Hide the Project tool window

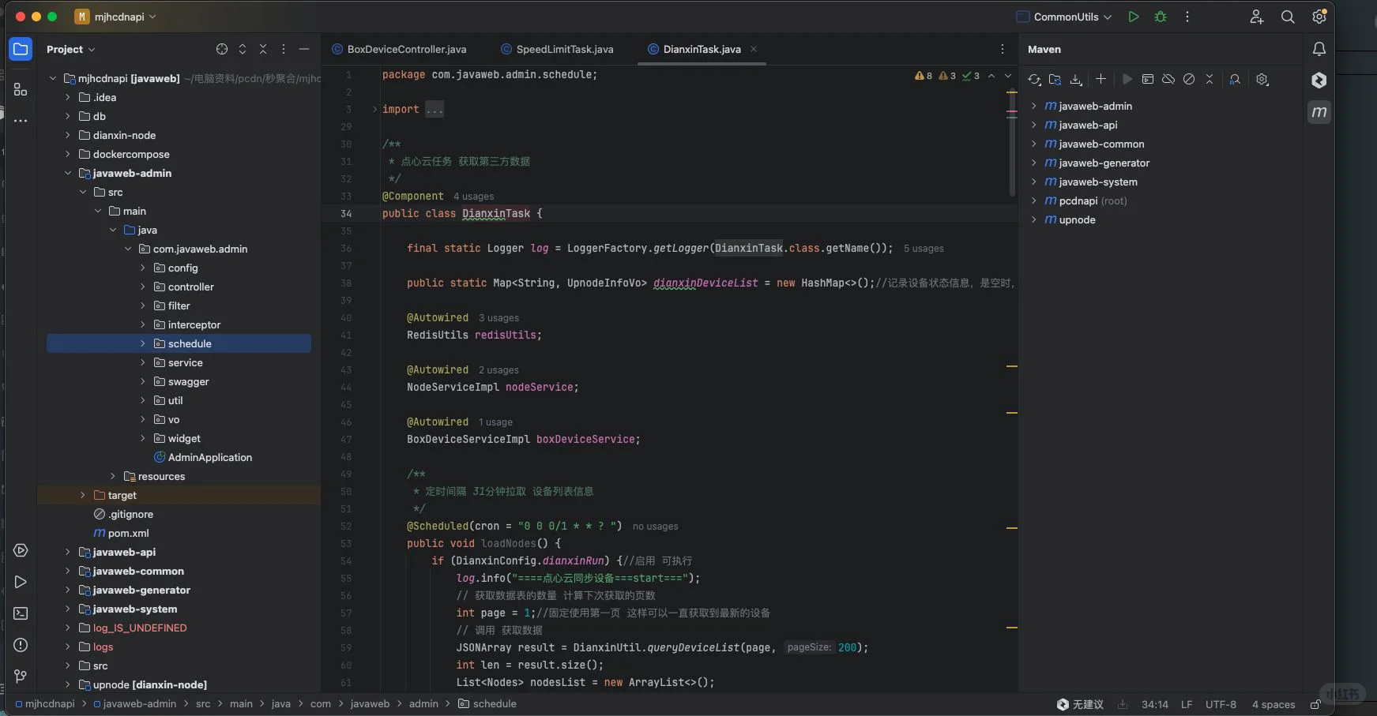[x=304, y=49]
